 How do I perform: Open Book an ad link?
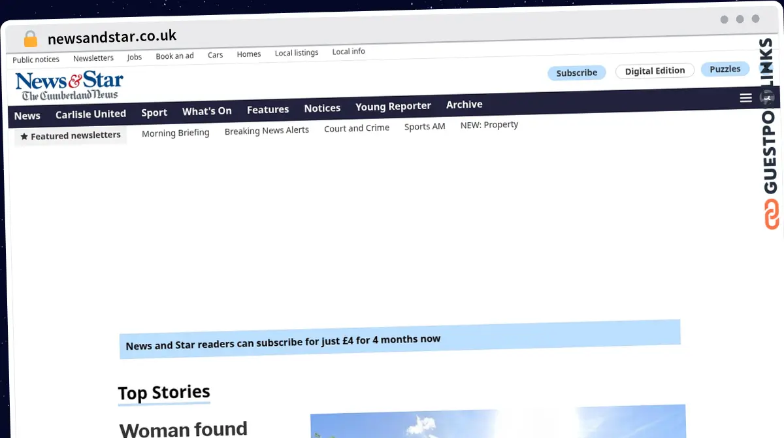pyautogui.click(x=174, y=56)
